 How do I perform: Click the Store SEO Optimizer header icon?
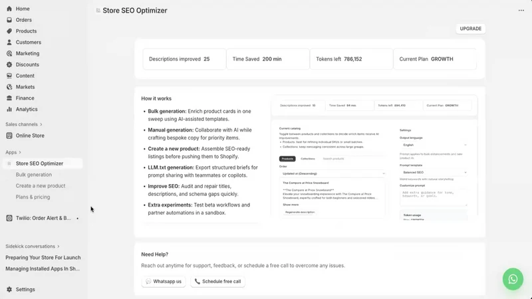[98, 11]
